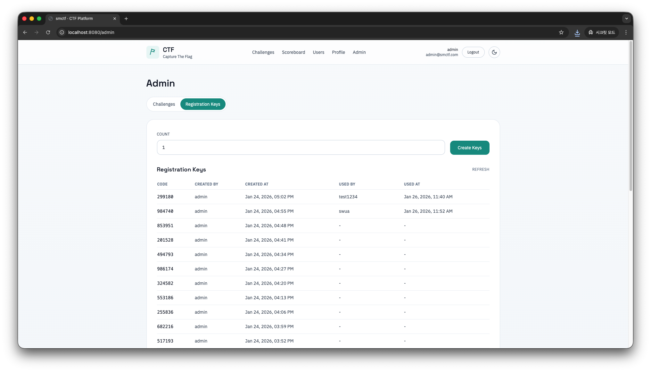Screen dimensions: 651x372
Task: View site information icon in address bar
Action: click(62, 32)
